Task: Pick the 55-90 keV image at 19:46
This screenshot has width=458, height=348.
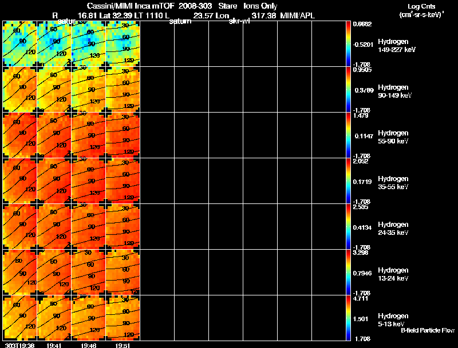Action: (88, 135)
